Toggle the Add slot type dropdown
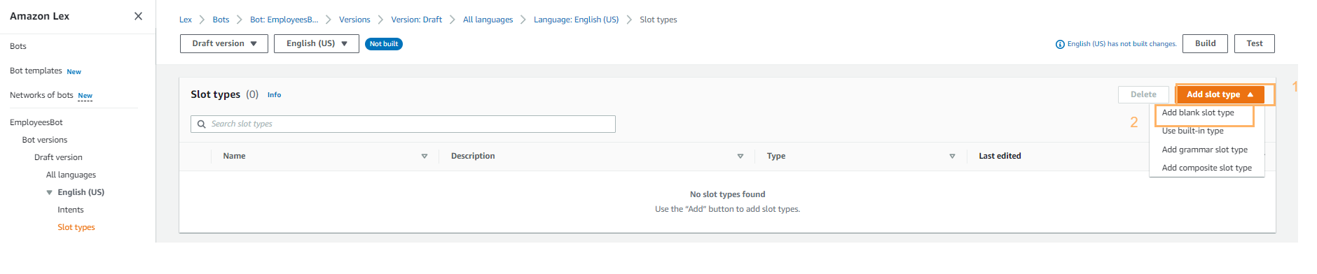 coord(1220,94)
